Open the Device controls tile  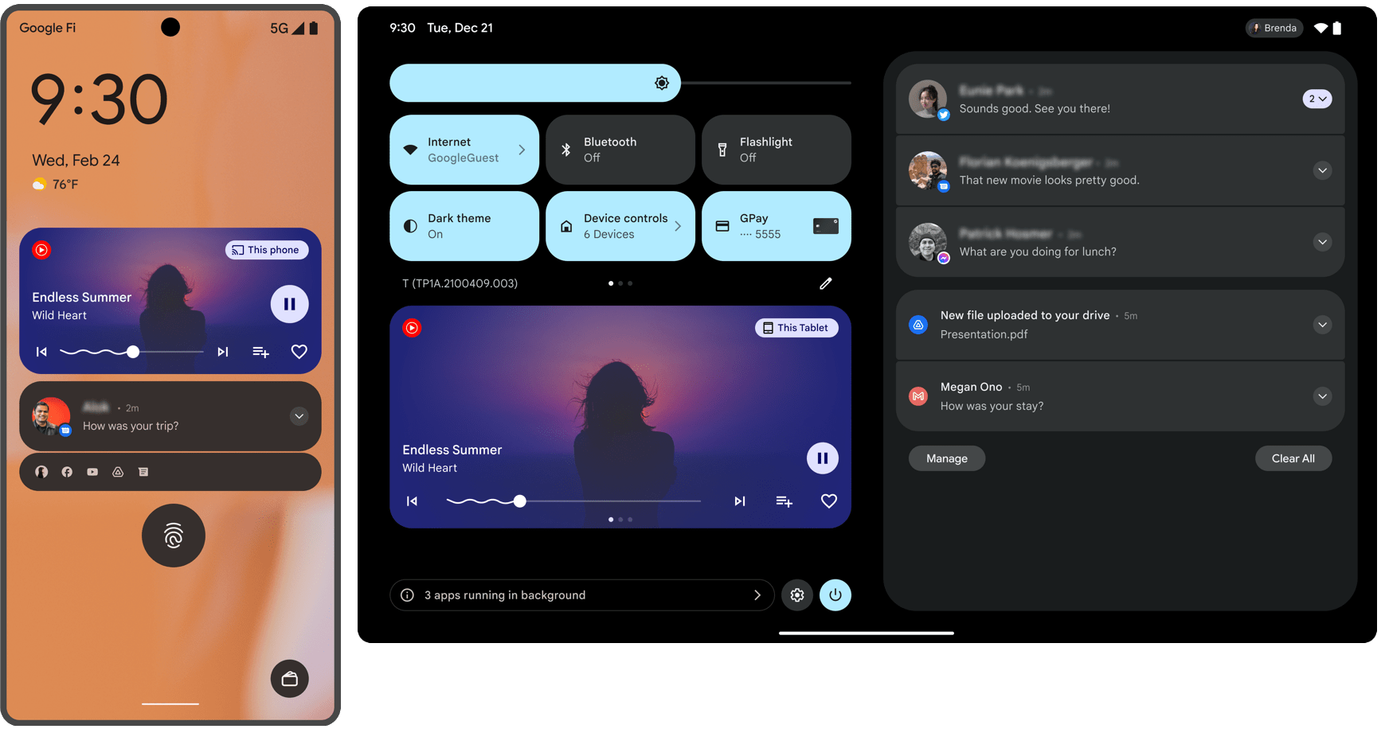click(620, 226)
